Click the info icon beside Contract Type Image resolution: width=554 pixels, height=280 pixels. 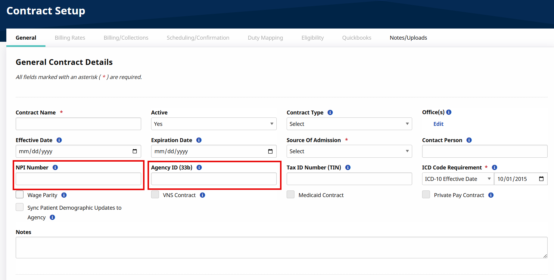click(x=330, y=112)
